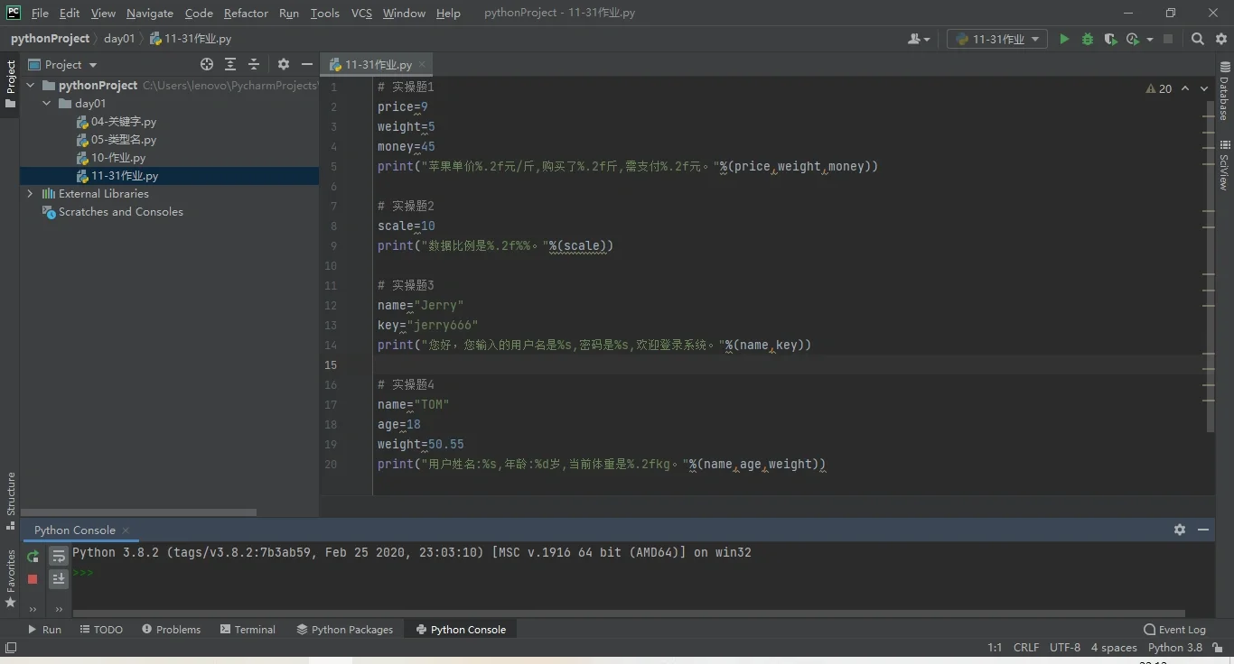Open the Terminal tool window
This screenshot has height=664, width=1234.
click(x=248, y=629)
